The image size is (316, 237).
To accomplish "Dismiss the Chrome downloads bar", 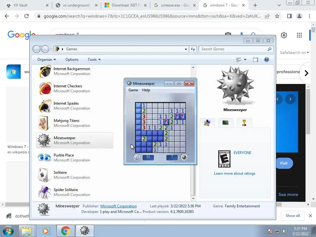I will pos(310,216).
